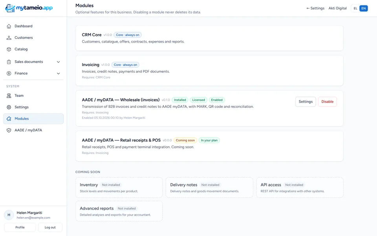Open Dashboard in the sidebar

point(33,26)
